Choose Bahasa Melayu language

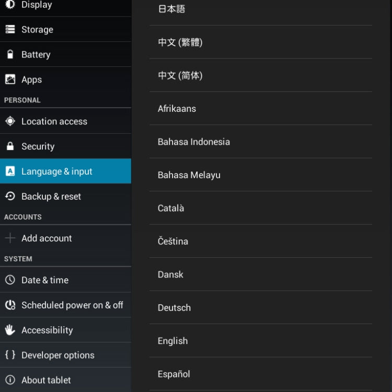(261, 175)
